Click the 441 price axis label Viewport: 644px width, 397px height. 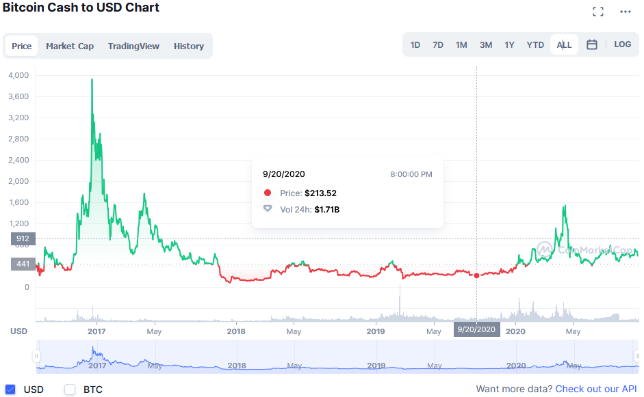point(23,264)
